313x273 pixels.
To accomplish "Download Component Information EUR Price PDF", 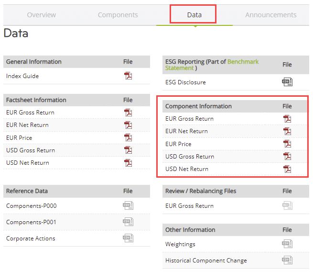I will pos(287,144).
